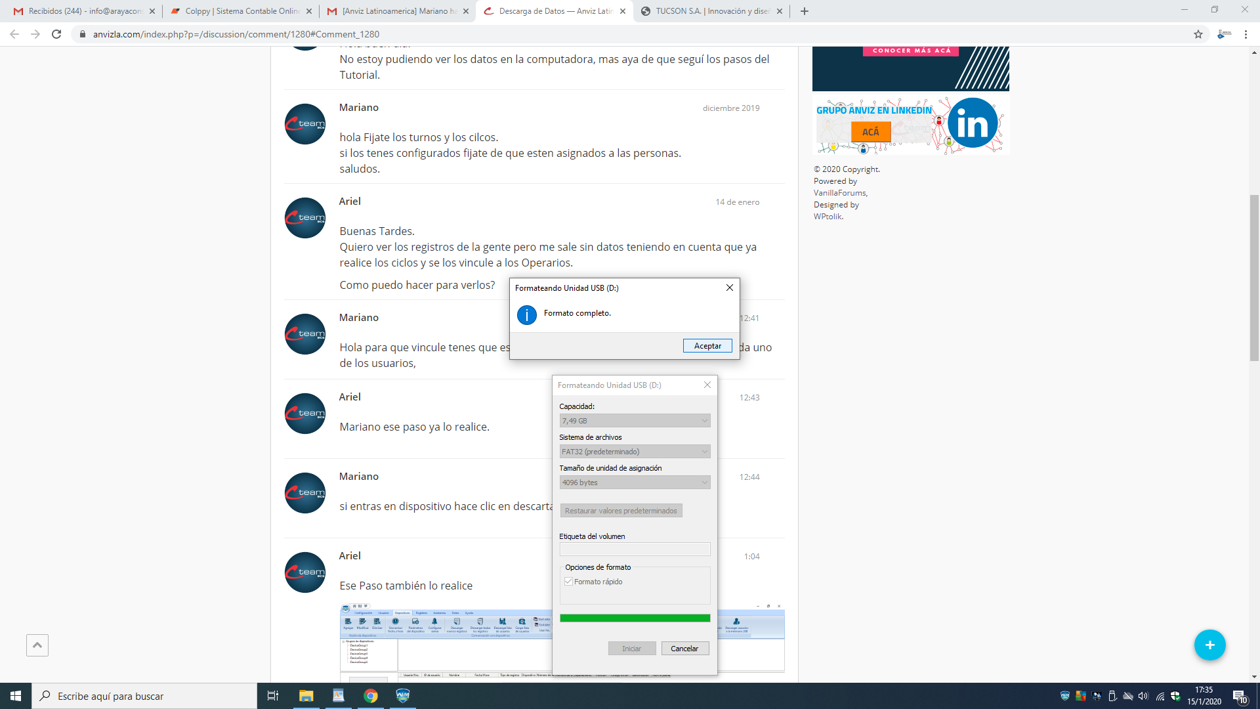The image size is (1260, 709).
Task: Click the page vertical scrollbar thumb
Action: (x=1254, y=277)
